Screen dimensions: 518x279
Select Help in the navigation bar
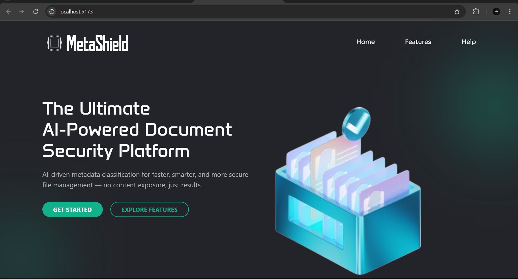tap(468, 42)
